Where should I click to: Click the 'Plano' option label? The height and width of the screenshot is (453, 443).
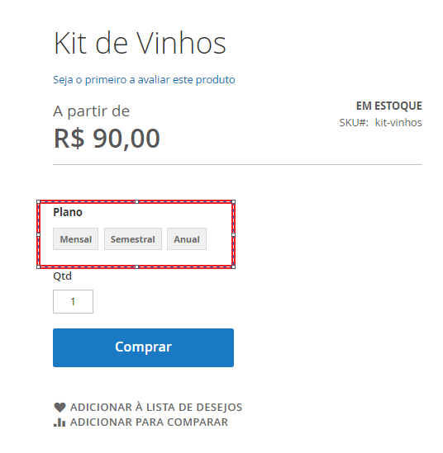click(68, 212)
